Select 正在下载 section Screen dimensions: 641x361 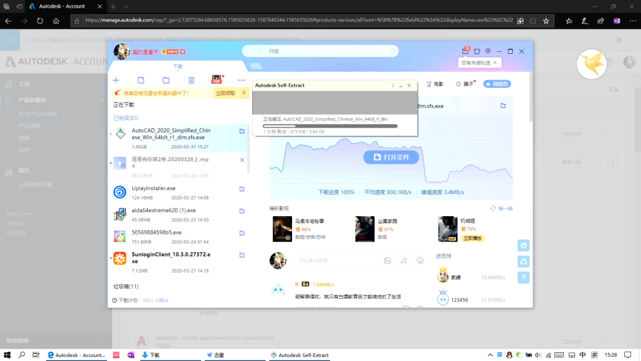(124, 104)
